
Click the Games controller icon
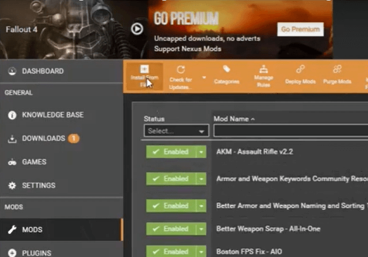point(12,162)
